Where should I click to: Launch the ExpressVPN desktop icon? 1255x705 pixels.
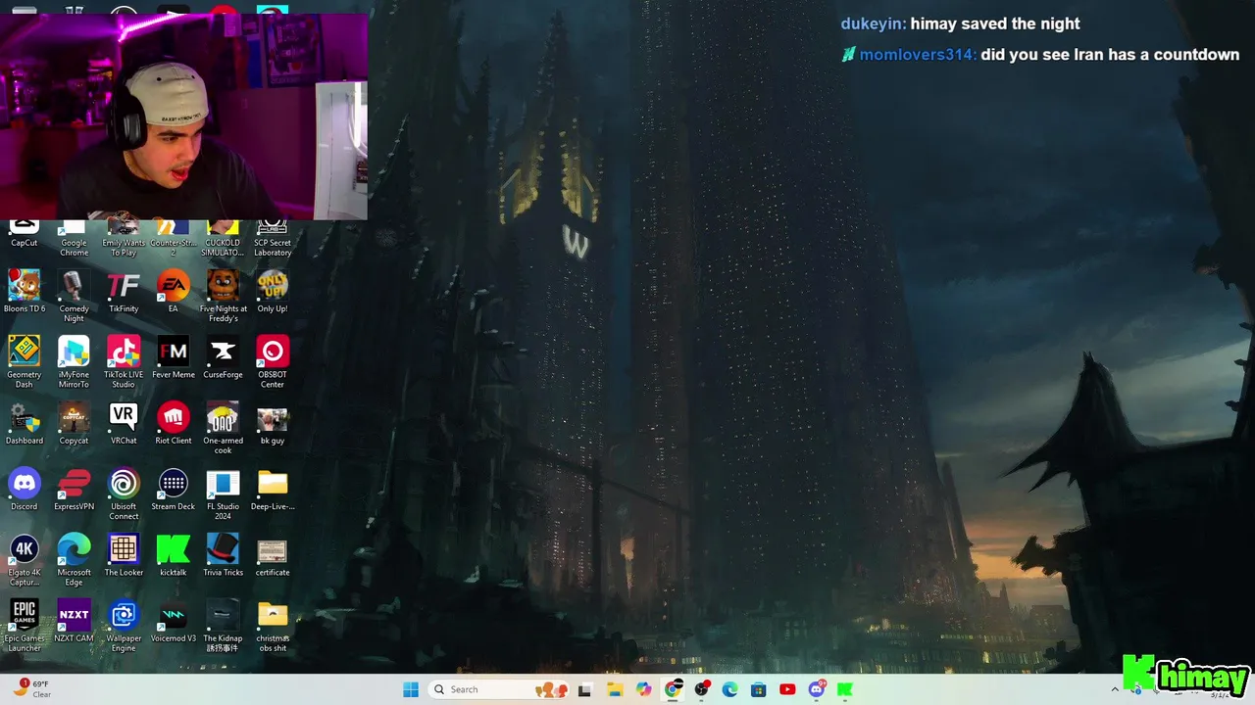(x=74, y=490)
